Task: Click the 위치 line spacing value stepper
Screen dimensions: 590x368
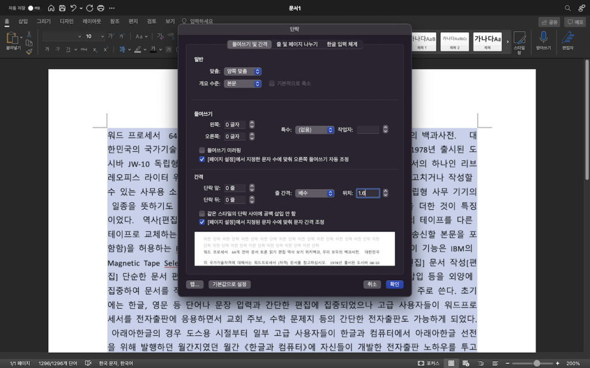Action: (385, 193)
